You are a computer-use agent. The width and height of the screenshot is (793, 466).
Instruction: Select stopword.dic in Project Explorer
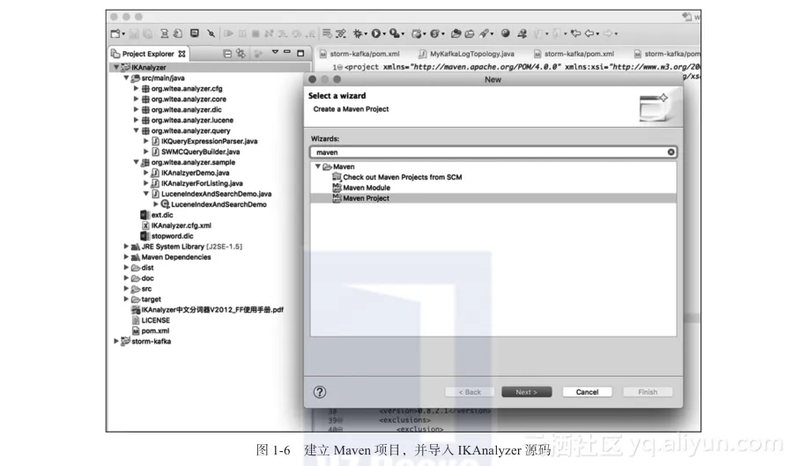[x=172, y=236]
